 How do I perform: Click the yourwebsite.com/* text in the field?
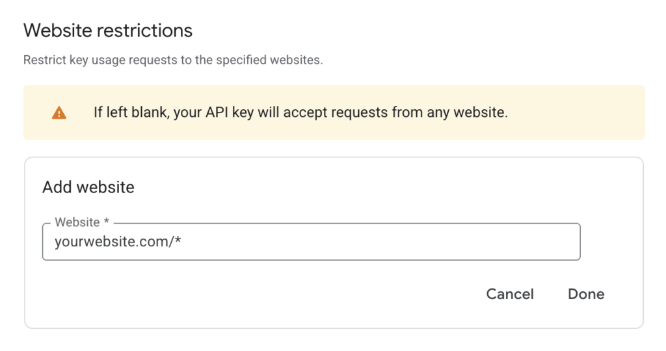(x=117, y=242)
